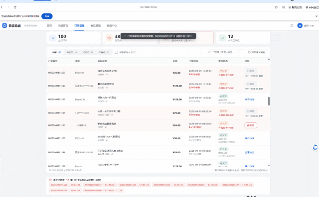Select the filter tab showing count 42
319x197 pixels.
pos(88,52)
